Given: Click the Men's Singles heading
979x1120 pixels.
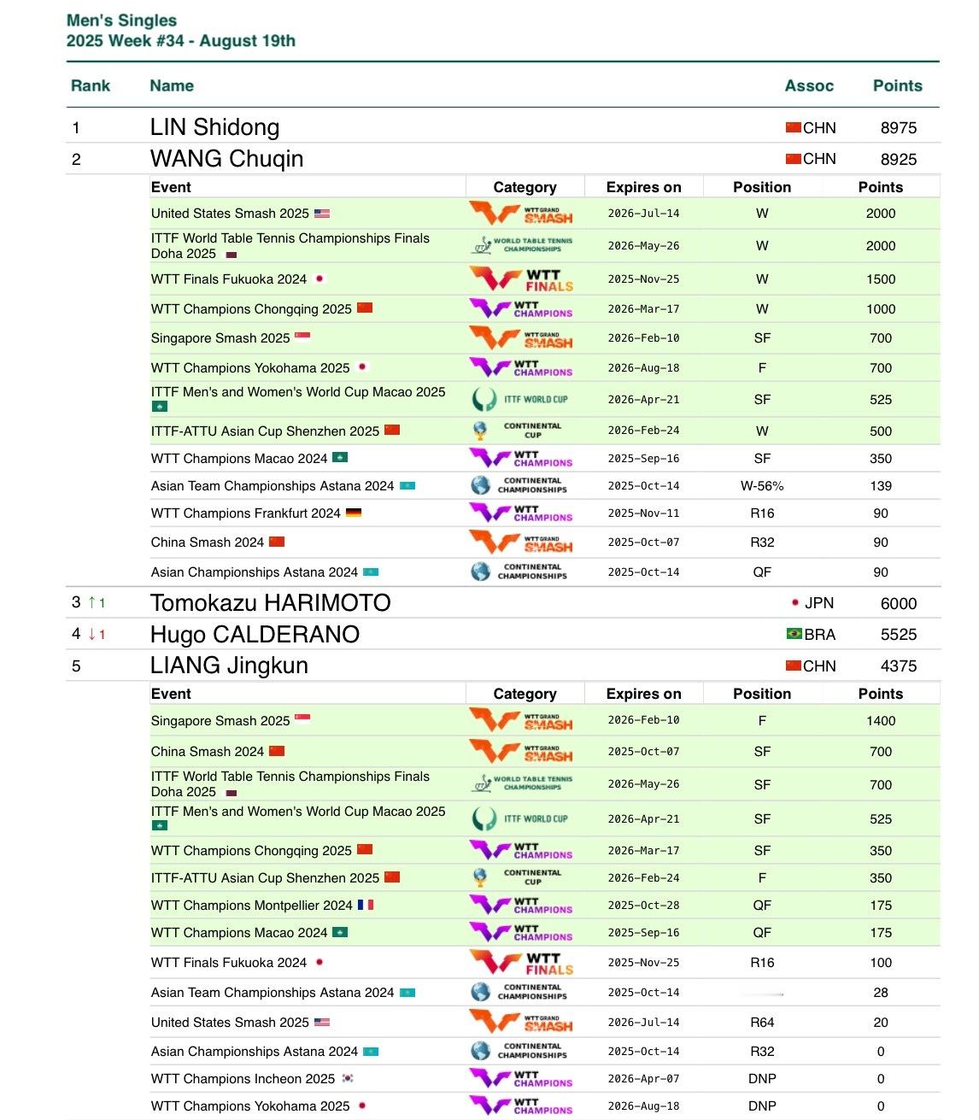Looking at the screenshot, I should click(x=121, y=21).
